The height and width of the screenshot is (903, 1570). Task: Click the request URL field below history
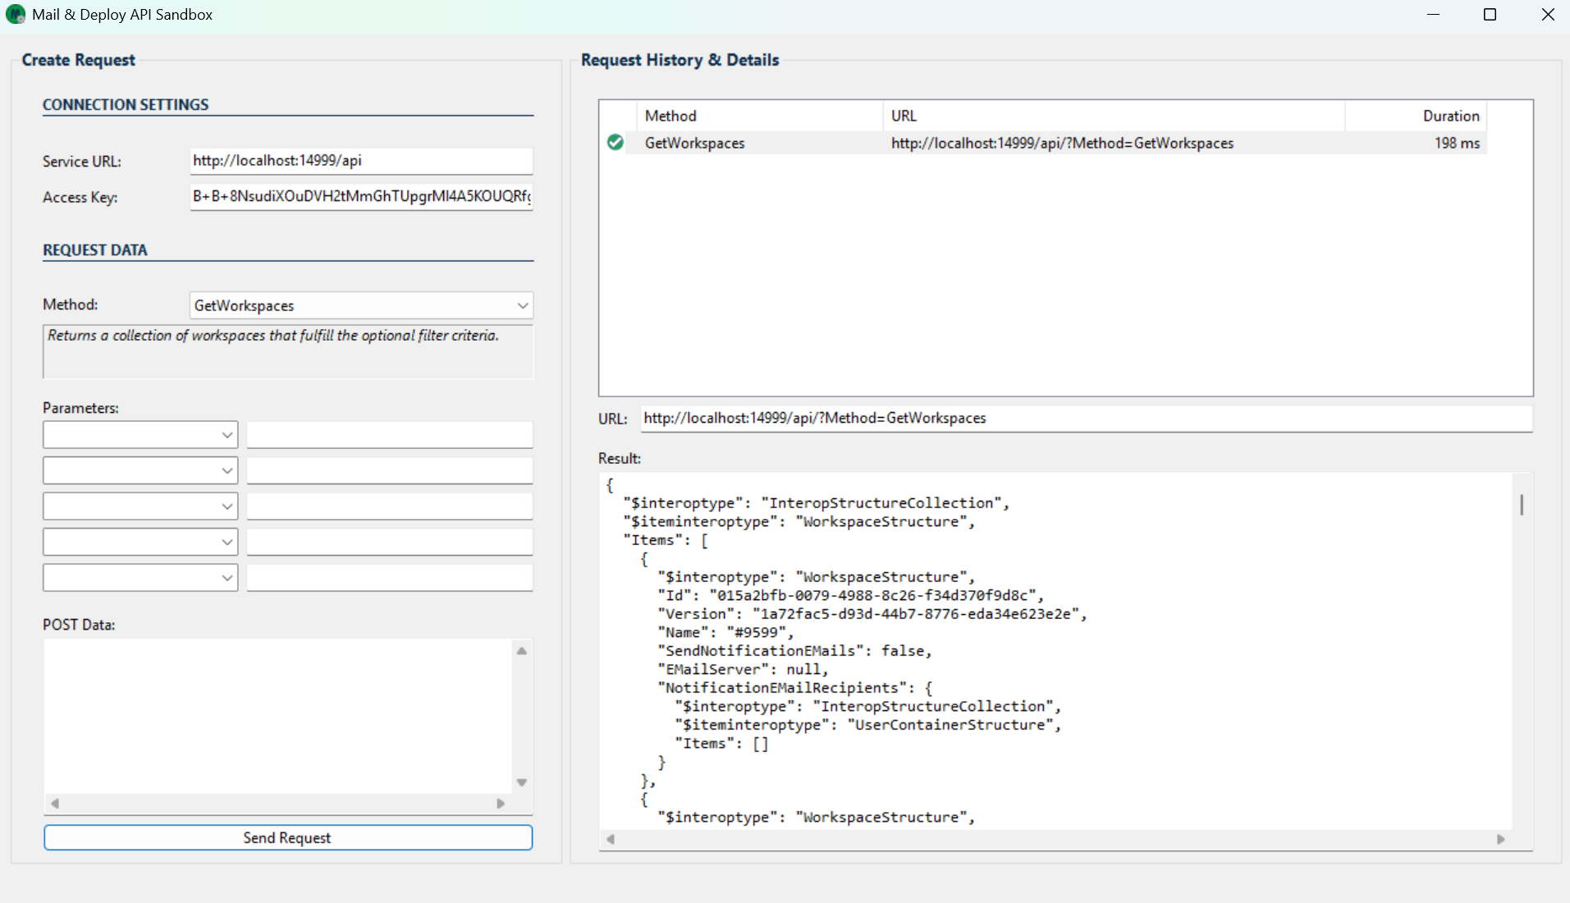[1086, 419]
